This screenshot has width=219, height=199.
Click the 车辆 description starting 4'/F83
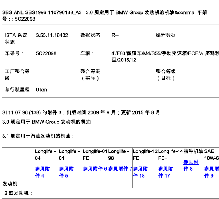point(165,56)
